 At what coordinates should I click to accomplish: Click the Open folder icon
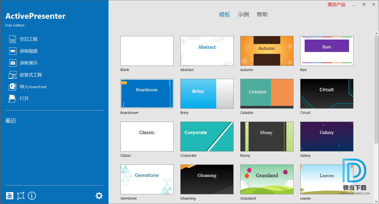click(12, 99)
